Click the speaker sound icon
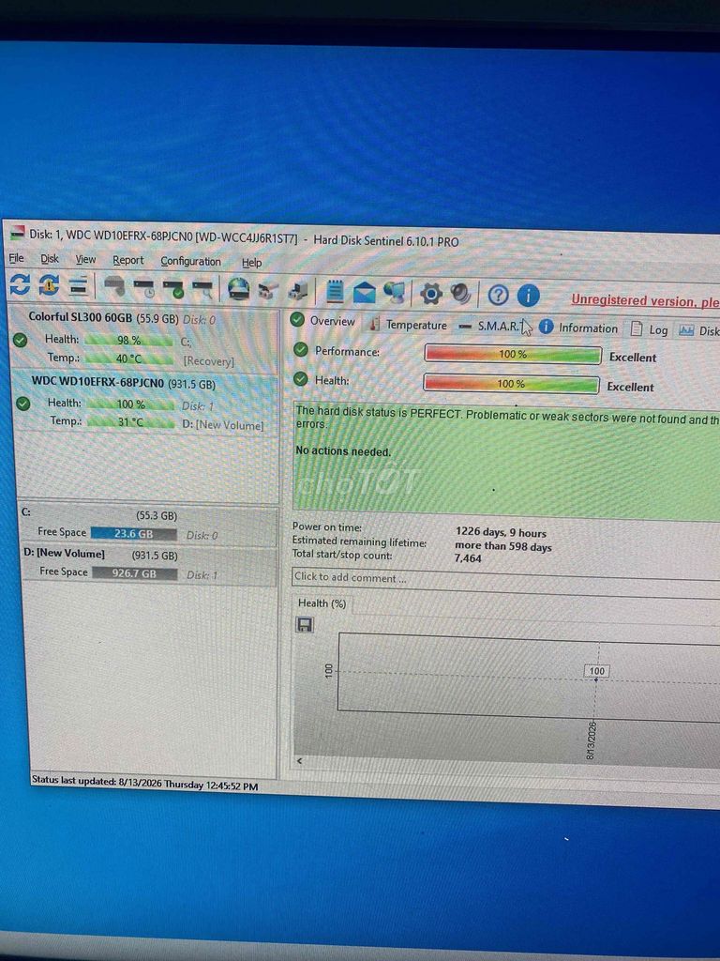The width and height of the screenshot is (720, 961). [460, 294]
